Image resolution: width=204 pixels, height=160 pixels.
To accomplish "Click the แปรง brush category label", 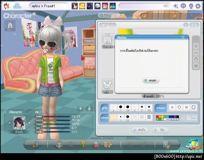I will click(x=104, y=108).
